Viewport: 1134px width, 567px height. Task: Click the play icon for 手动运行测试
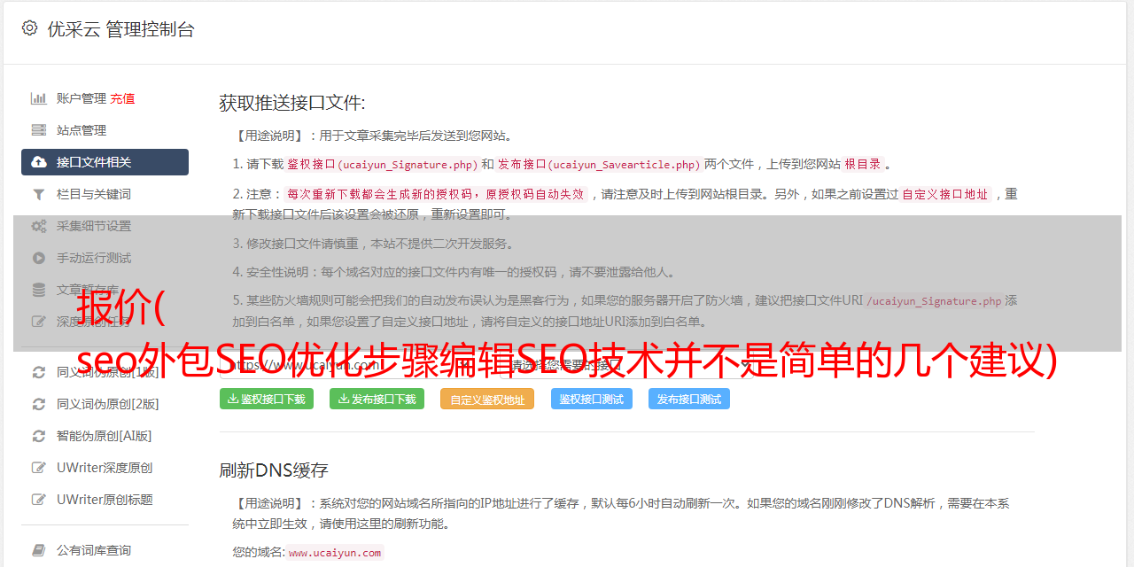coord(39,258)
